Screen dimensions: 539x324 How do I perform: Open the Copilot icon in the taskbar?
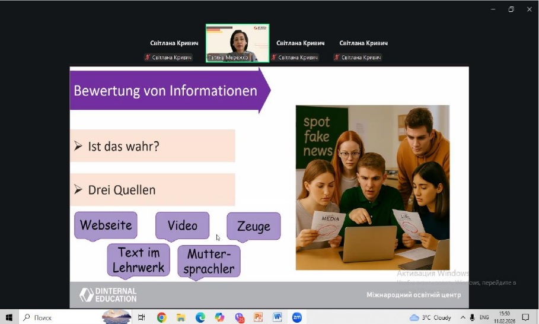[x=219, y=317]
